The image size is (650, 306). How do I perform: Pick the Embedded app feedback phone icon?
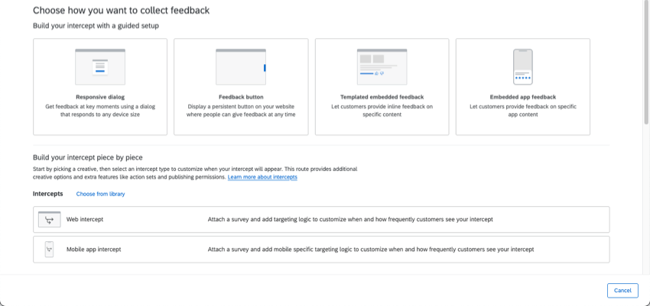(x=523, y=66)
